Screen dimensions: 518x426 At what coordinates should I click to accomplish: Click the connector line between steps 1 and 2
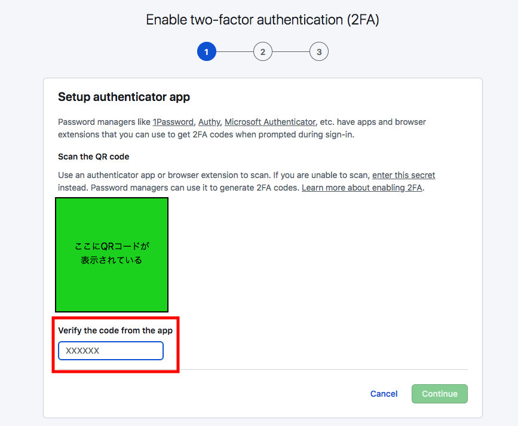[234, 51]
